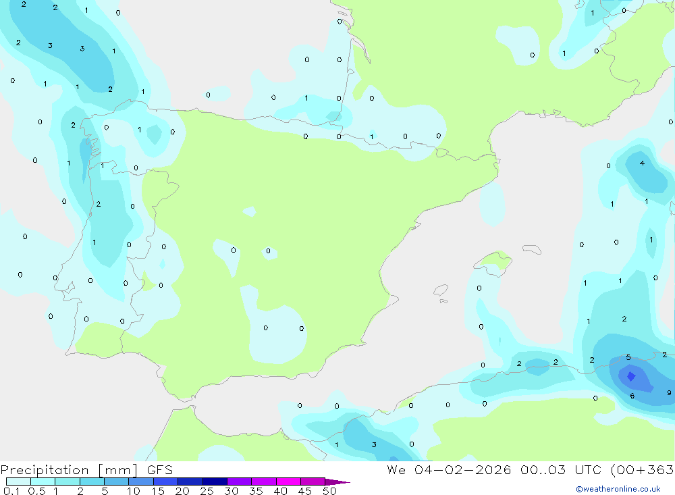Click the '20' legend scale label

click(x=182, y=491)
